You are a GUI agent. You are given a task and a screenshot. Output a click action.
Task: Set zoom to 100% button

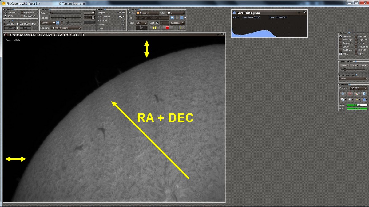tap(354, 66)
